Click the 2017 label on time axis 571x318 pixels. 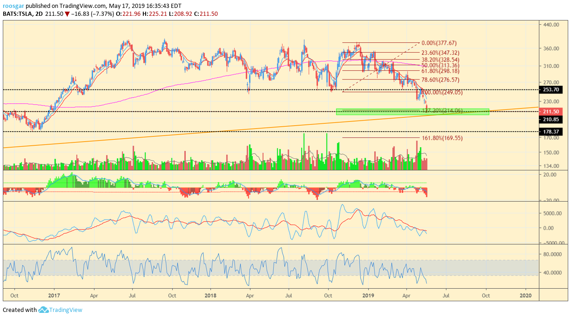[54, 295]
